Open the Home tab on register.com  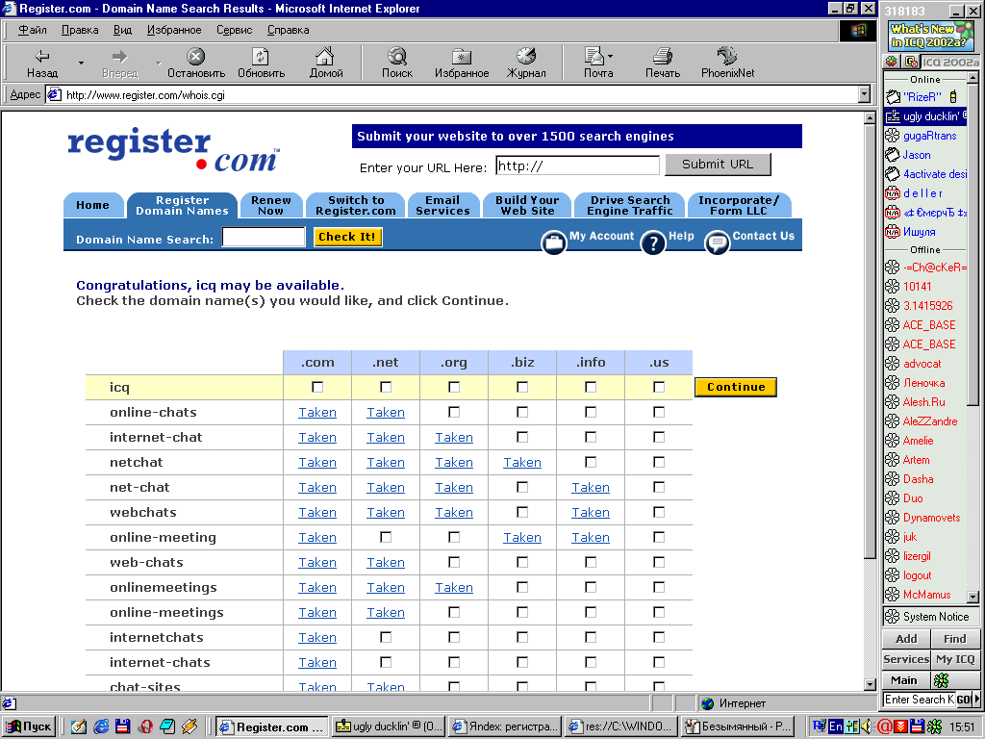[93, 206]
